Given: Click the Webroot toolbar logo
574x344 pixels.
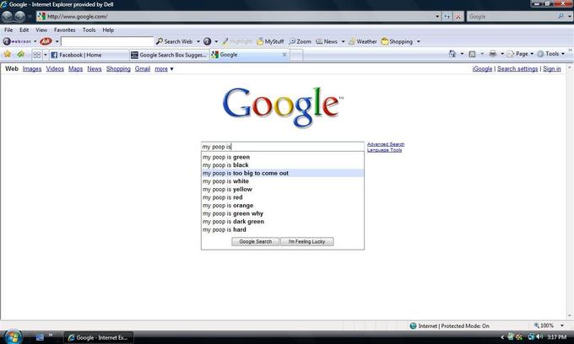Looking at the screenshot, I should 17,41.
